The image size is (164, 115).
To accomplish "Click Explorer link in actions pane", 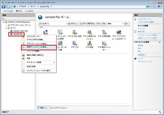I will tap(145, 19).
